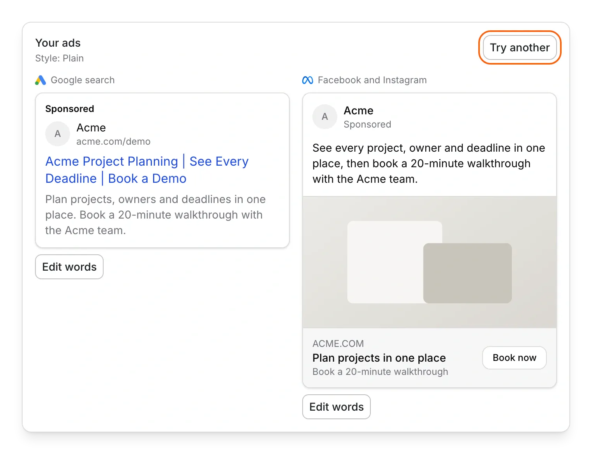Click Book now in the Facebook ad
This screenshot has width=592, height=455.
click(514, 358)
